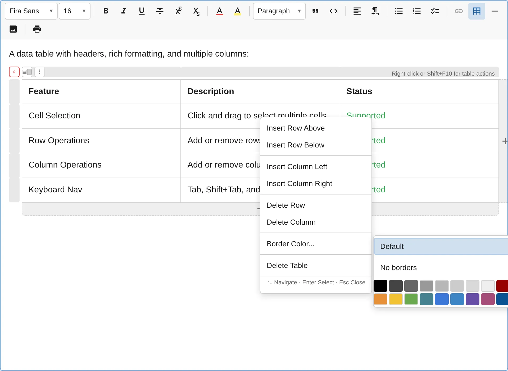Screen dimensions: 508x371
Task: Select the italic formatting icon
Action: pyautogui.click(x=124, y=11)
